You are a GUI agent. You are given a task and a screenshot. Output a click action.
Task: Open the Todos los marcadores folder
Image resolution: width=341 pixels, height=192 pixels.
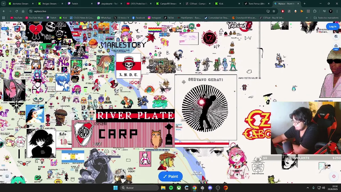[326, 18]
